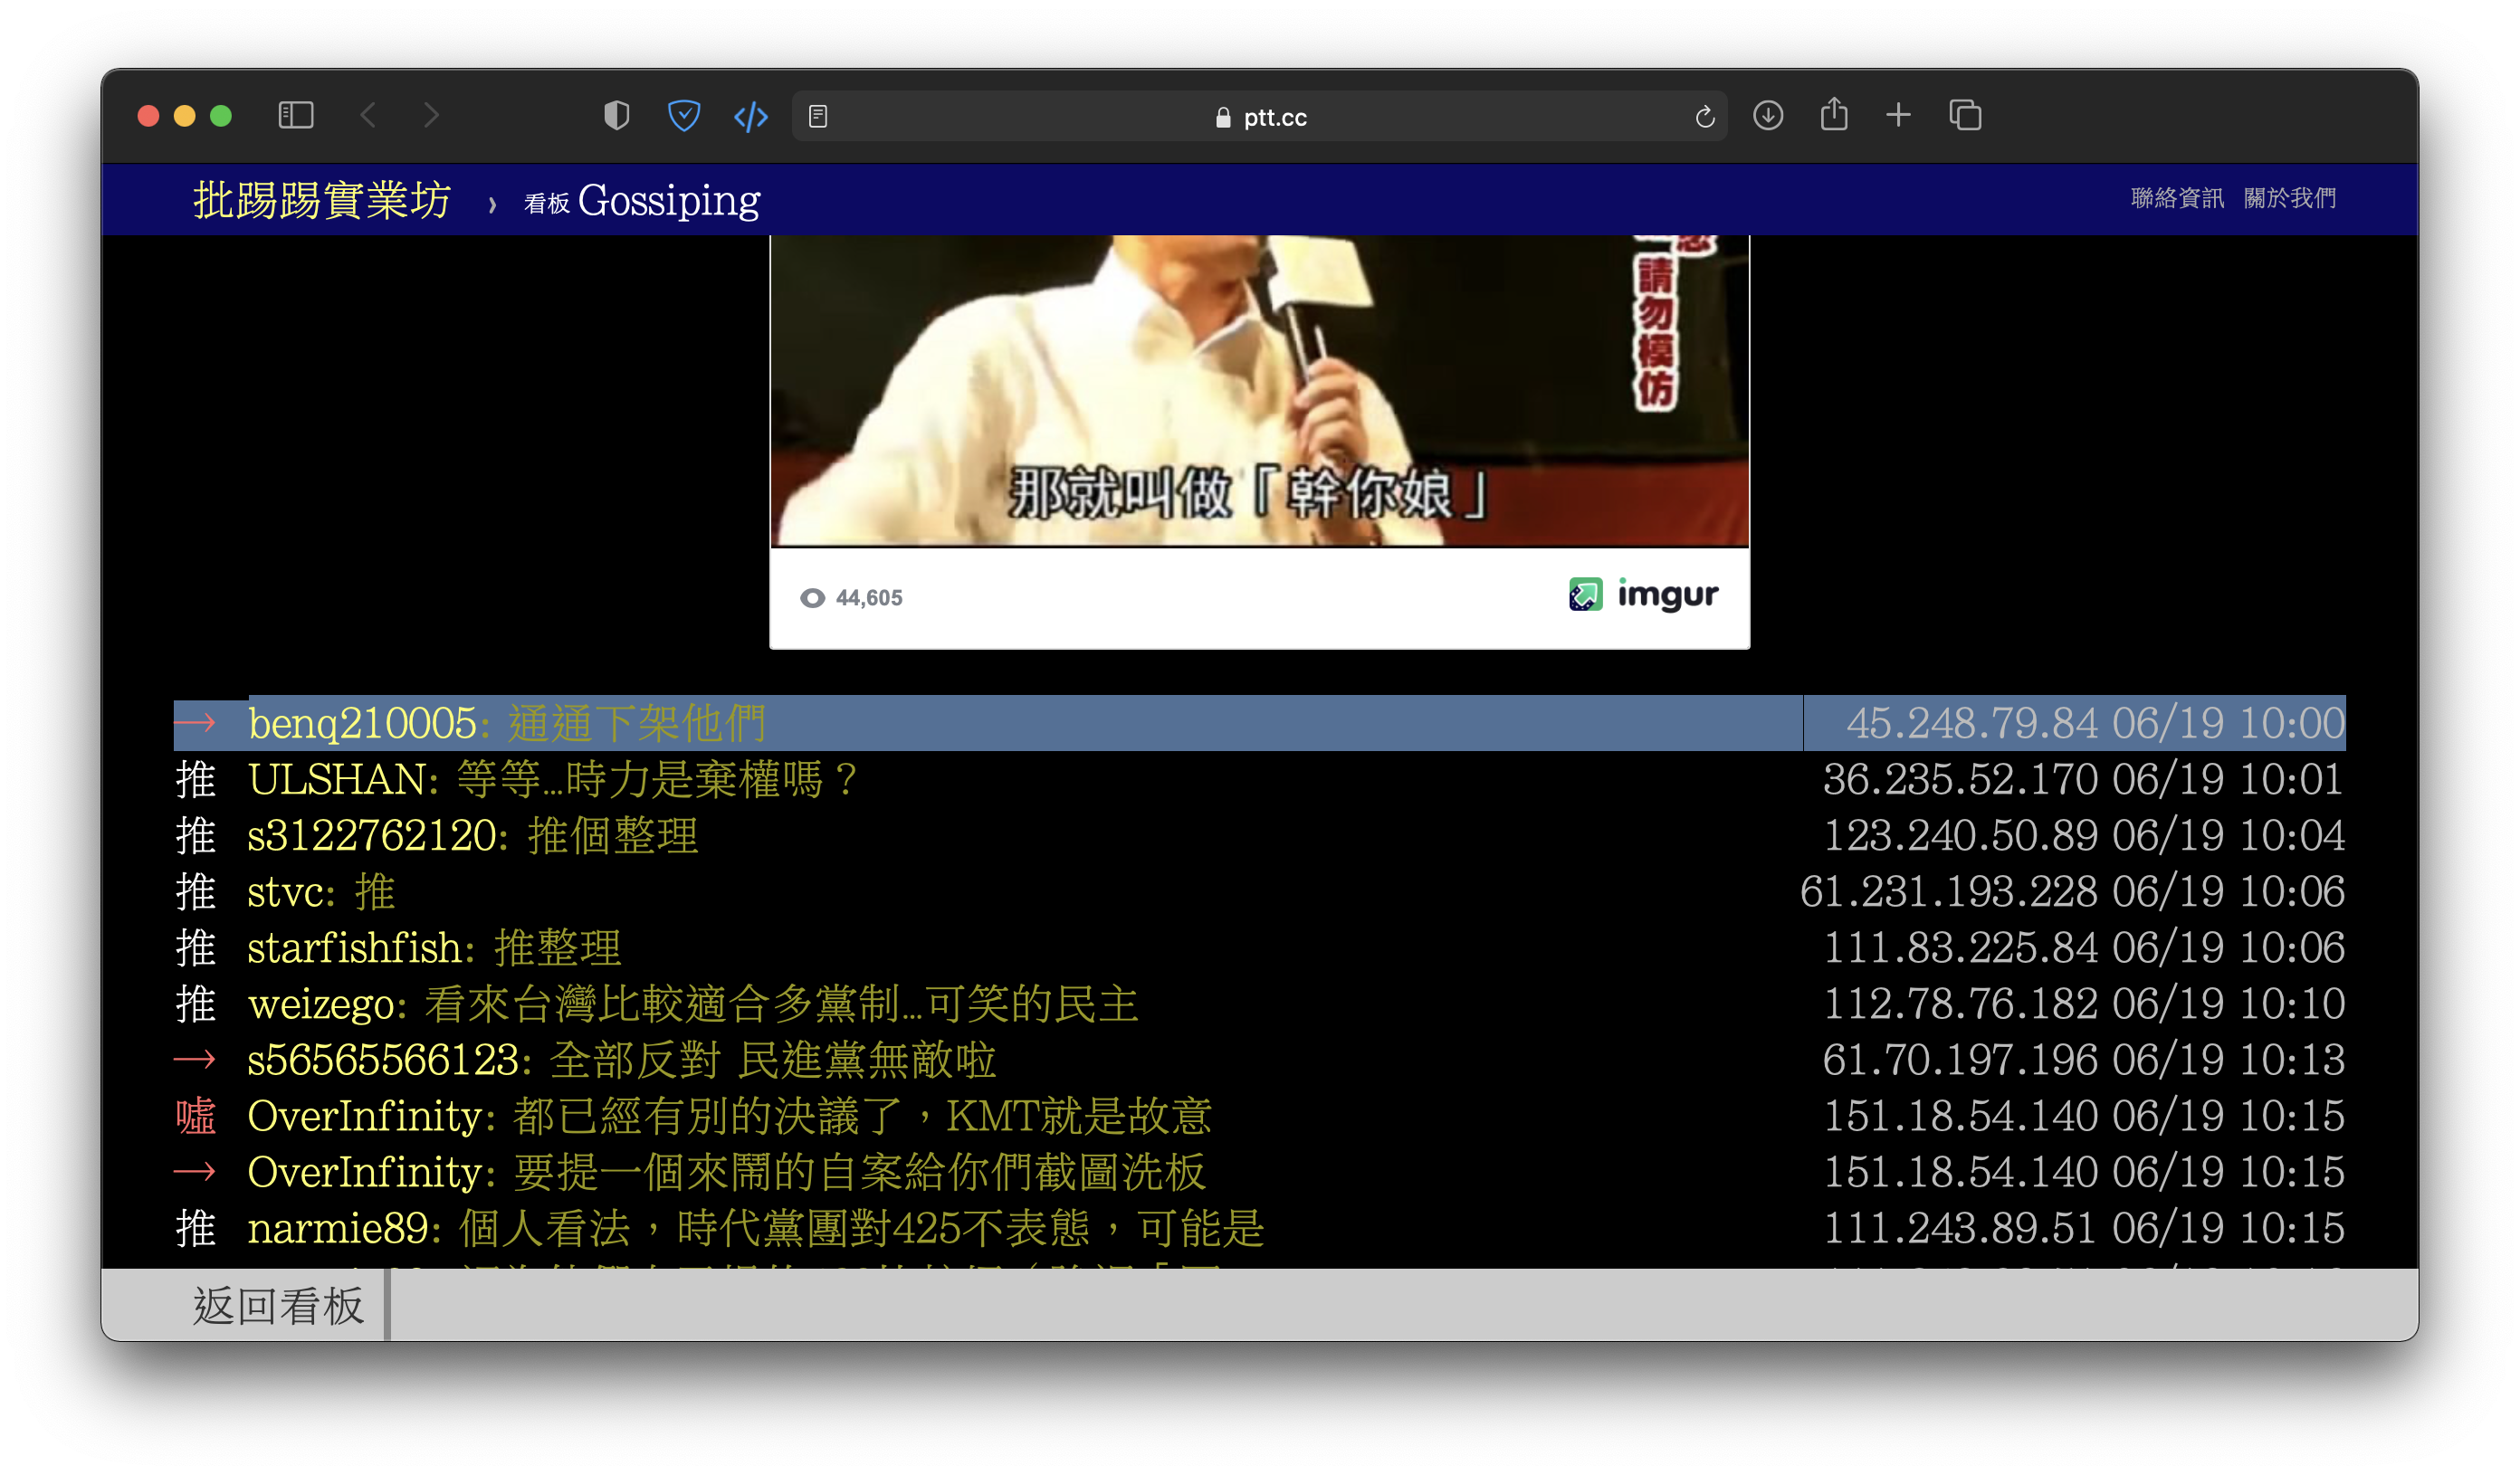
Task: Reload the ptt.cc page
Action: pyautogui.click(x=1704, y=117)
